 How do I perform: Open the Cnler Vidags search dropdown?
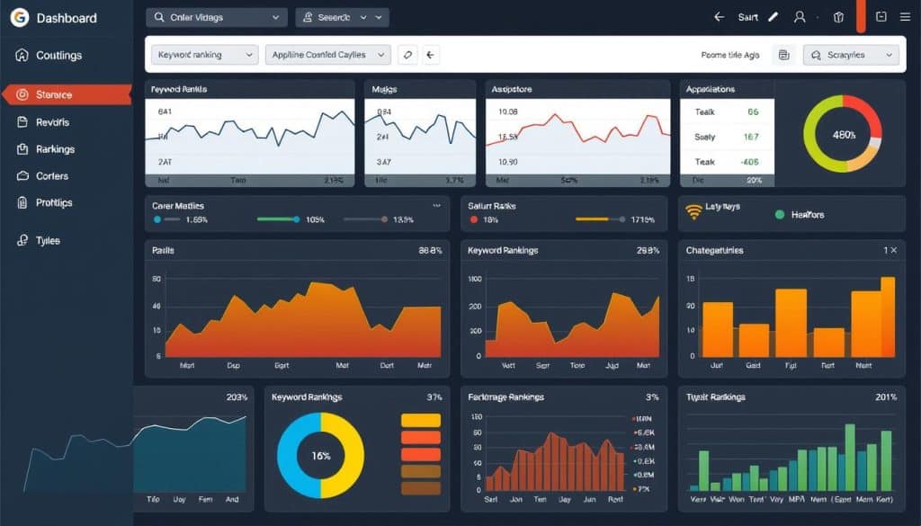coord(217,18)
